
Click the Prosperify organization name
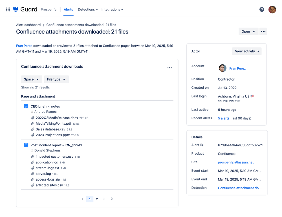(x=49, y=10)
